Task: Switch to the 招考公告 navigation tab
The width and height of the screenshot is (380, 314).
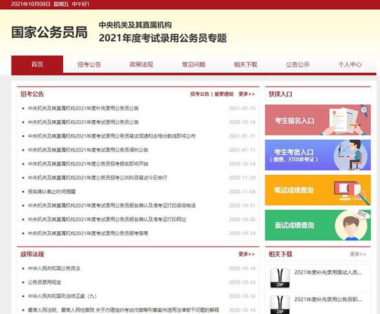Action: [x=89, y=65]
